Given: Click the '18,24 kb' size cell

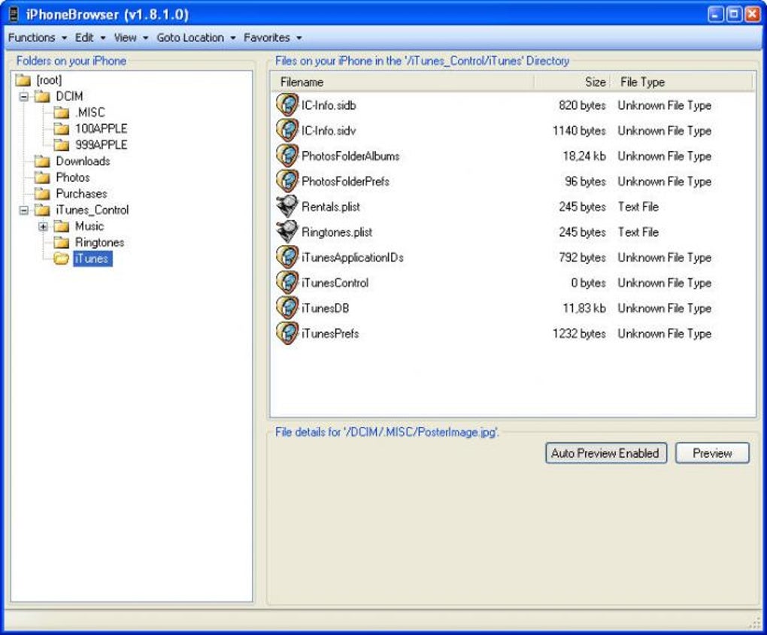Looking at the screenshot, I should pyautogui.click(x=584, y=156).
